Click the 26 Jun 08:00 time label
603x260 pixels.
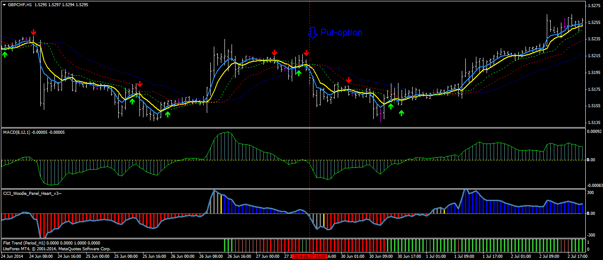(x=211, y=256)
